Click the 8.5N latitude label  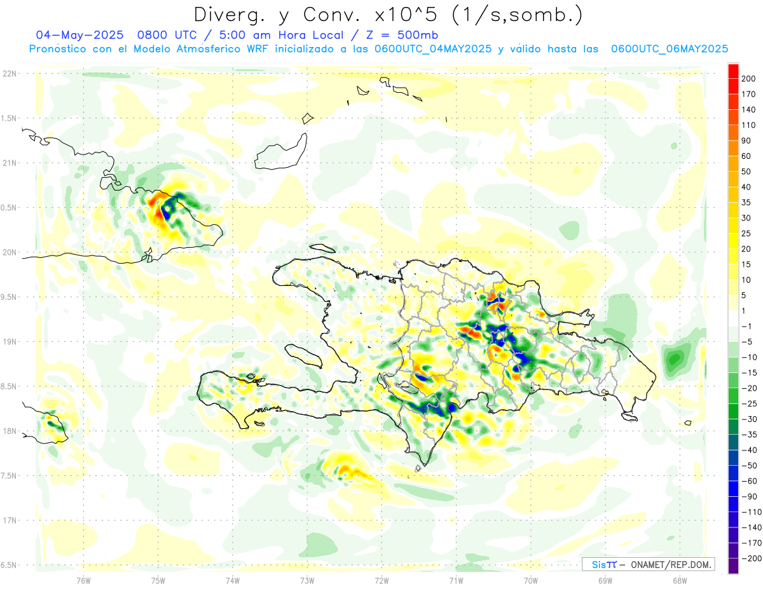click(x=10, y=386)
